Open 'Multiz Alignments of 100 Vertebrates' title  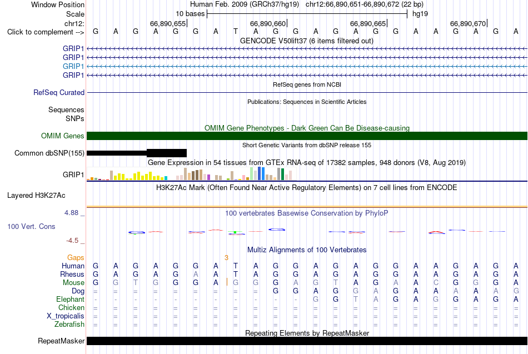307,250
